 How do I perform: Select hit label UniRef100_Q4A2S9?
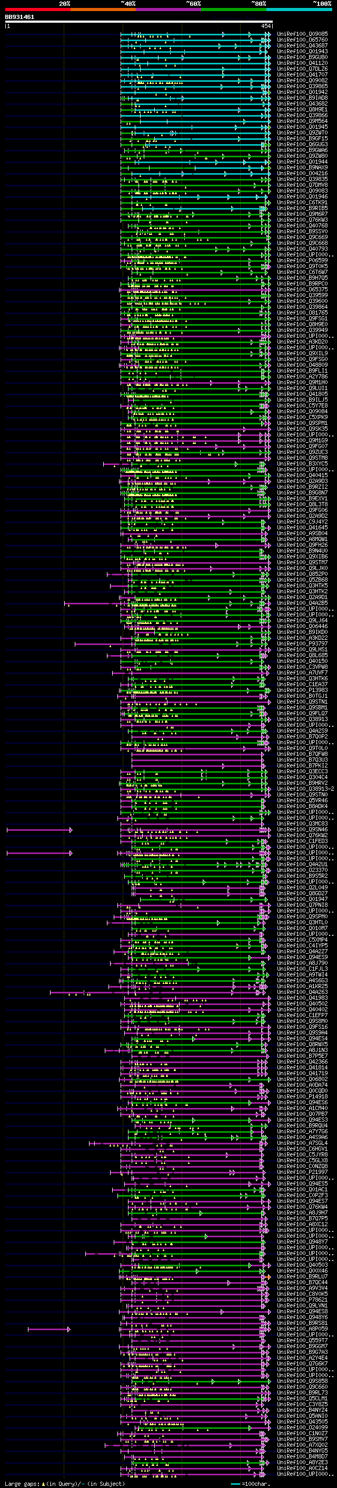click(x=302, y=731)
